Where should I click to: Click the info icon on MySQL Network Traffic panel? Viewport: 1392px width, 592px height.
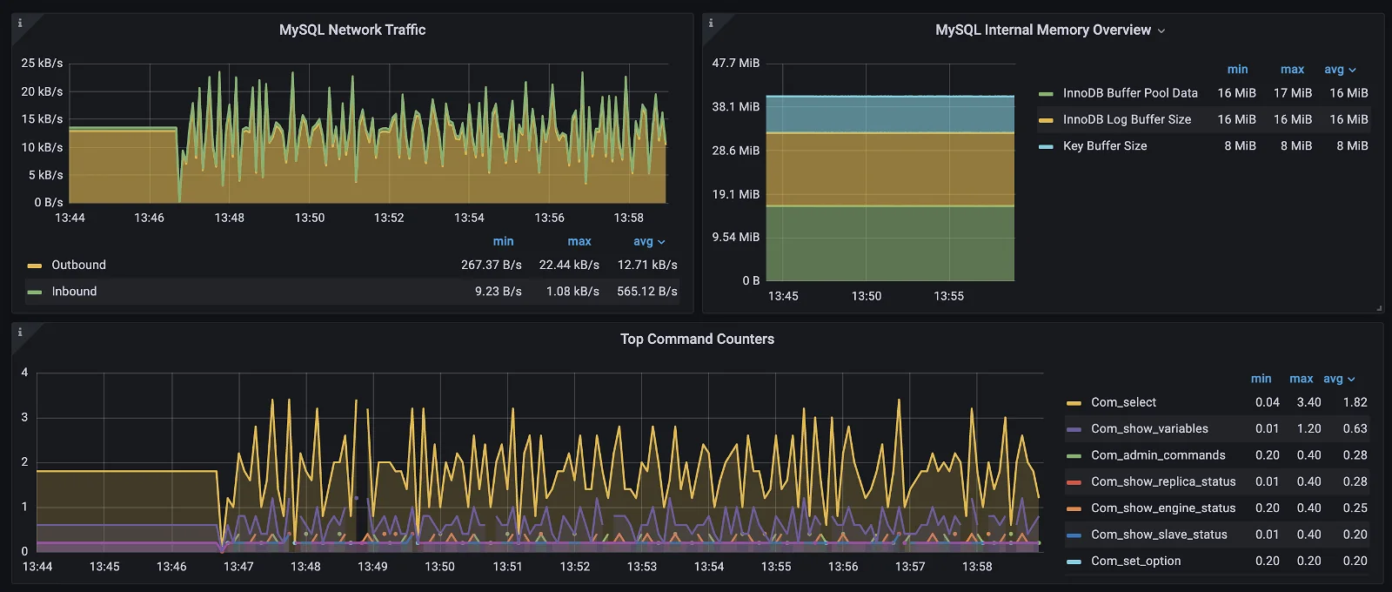point(20,24)
